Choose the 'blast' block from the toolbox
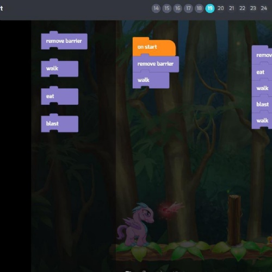 (60, 124)
